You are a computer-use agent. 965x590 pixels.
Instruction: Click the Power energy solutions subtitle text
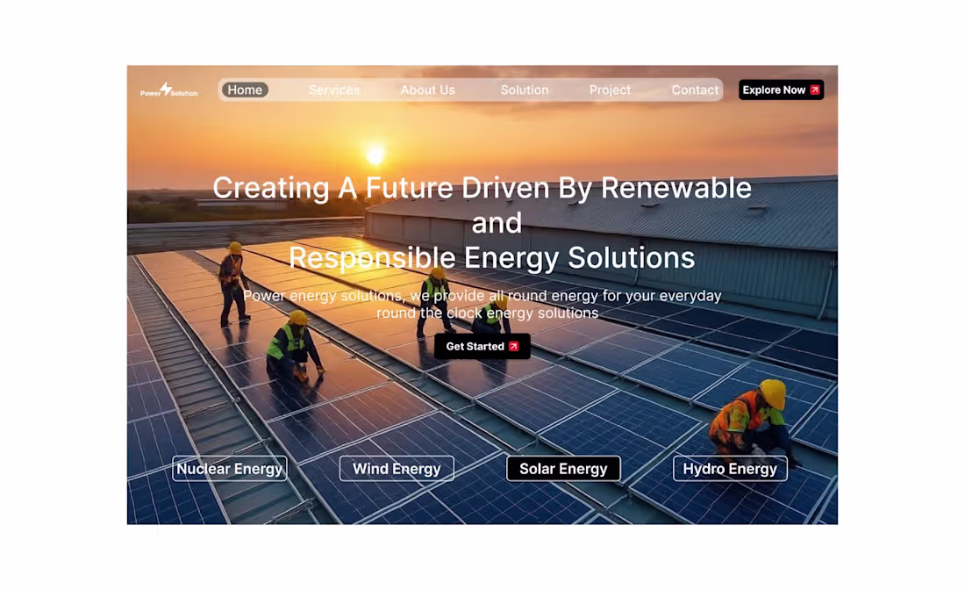click(482, 305)
